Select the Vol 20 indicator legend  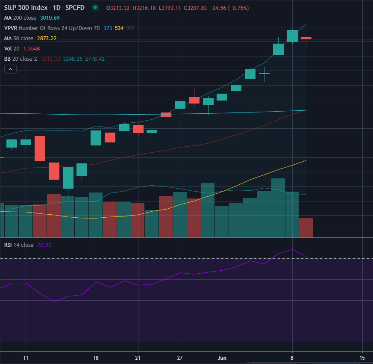(12, 49)
